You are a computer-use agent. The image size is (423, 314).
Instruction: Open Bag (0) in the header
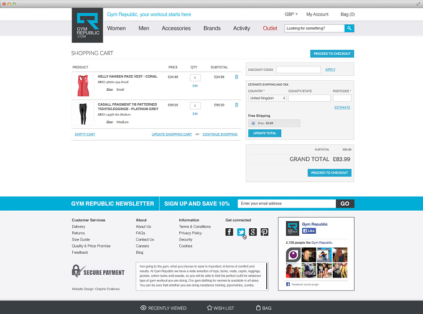pyautogui.click(x=348, y=14)
